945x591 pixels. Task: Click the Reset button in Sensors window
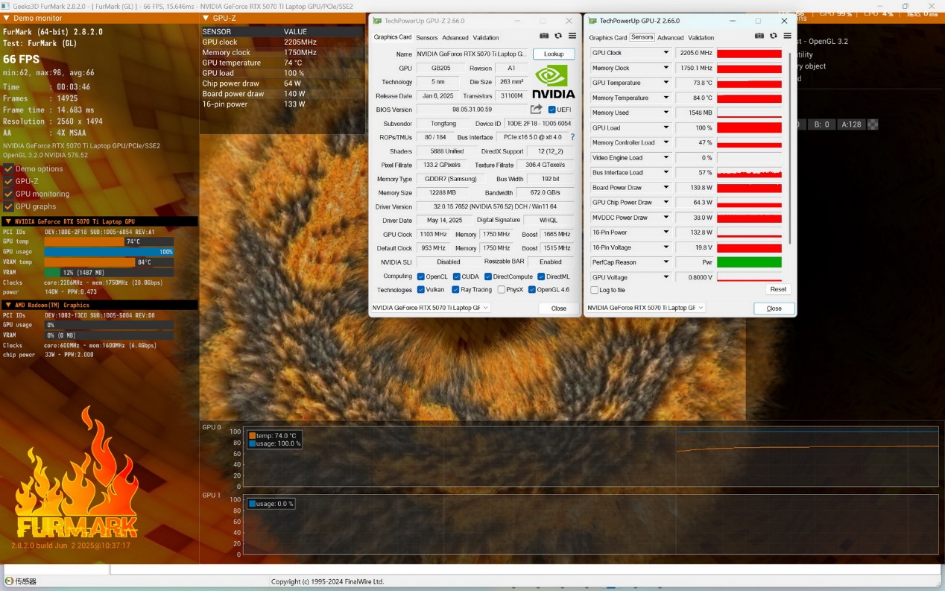click(x=778, y=289)
